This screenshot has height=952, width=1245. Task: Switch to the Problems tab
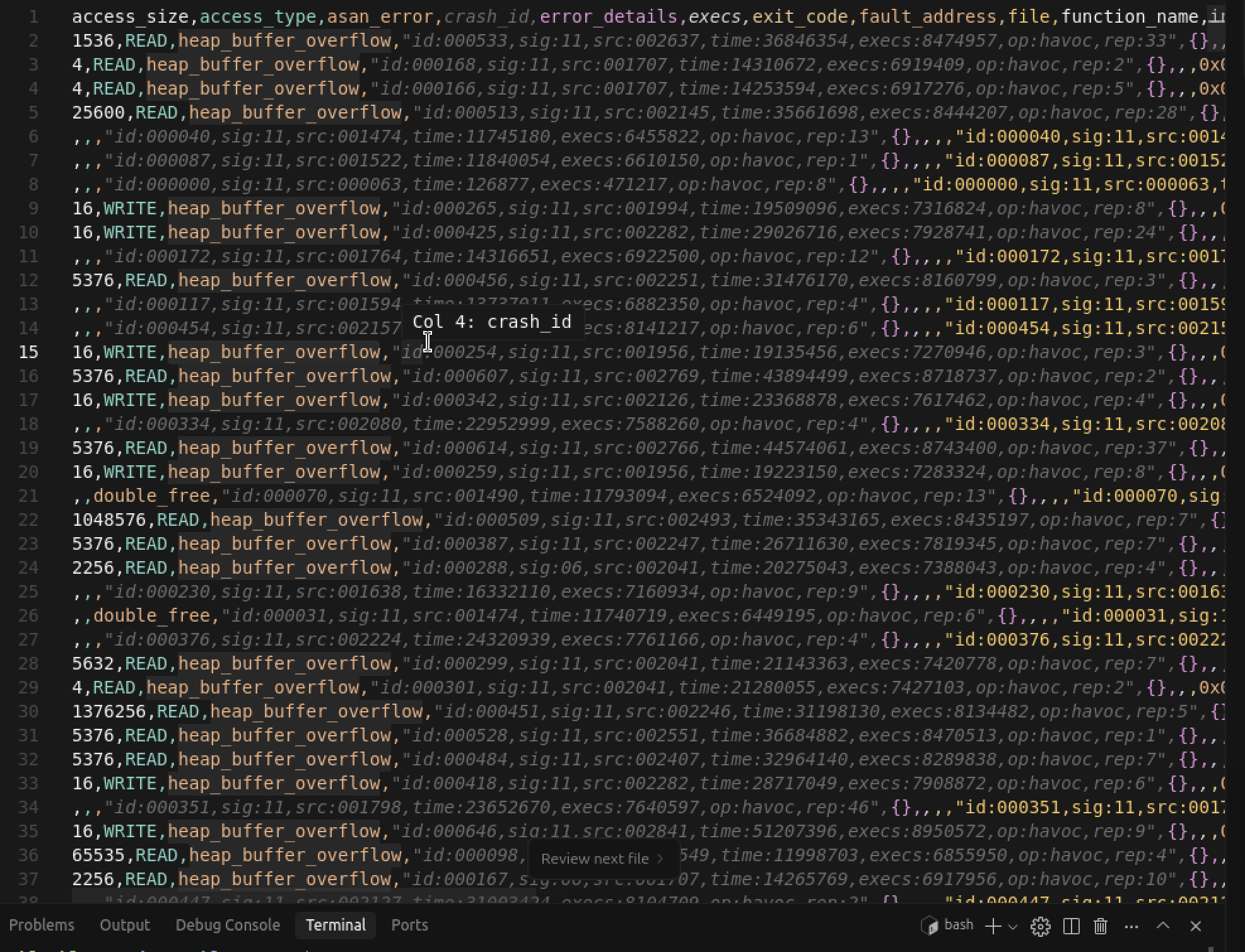point(42,925)
